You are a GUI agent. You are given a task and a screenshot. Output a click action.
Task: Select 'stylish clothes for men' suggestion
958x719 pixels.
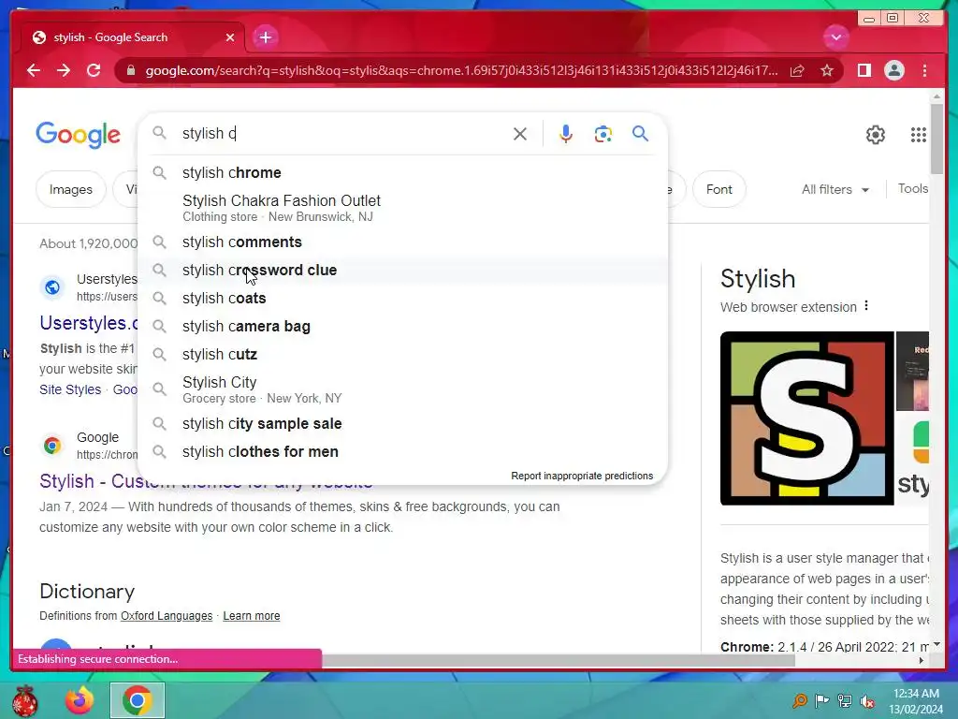coord(402,452)
